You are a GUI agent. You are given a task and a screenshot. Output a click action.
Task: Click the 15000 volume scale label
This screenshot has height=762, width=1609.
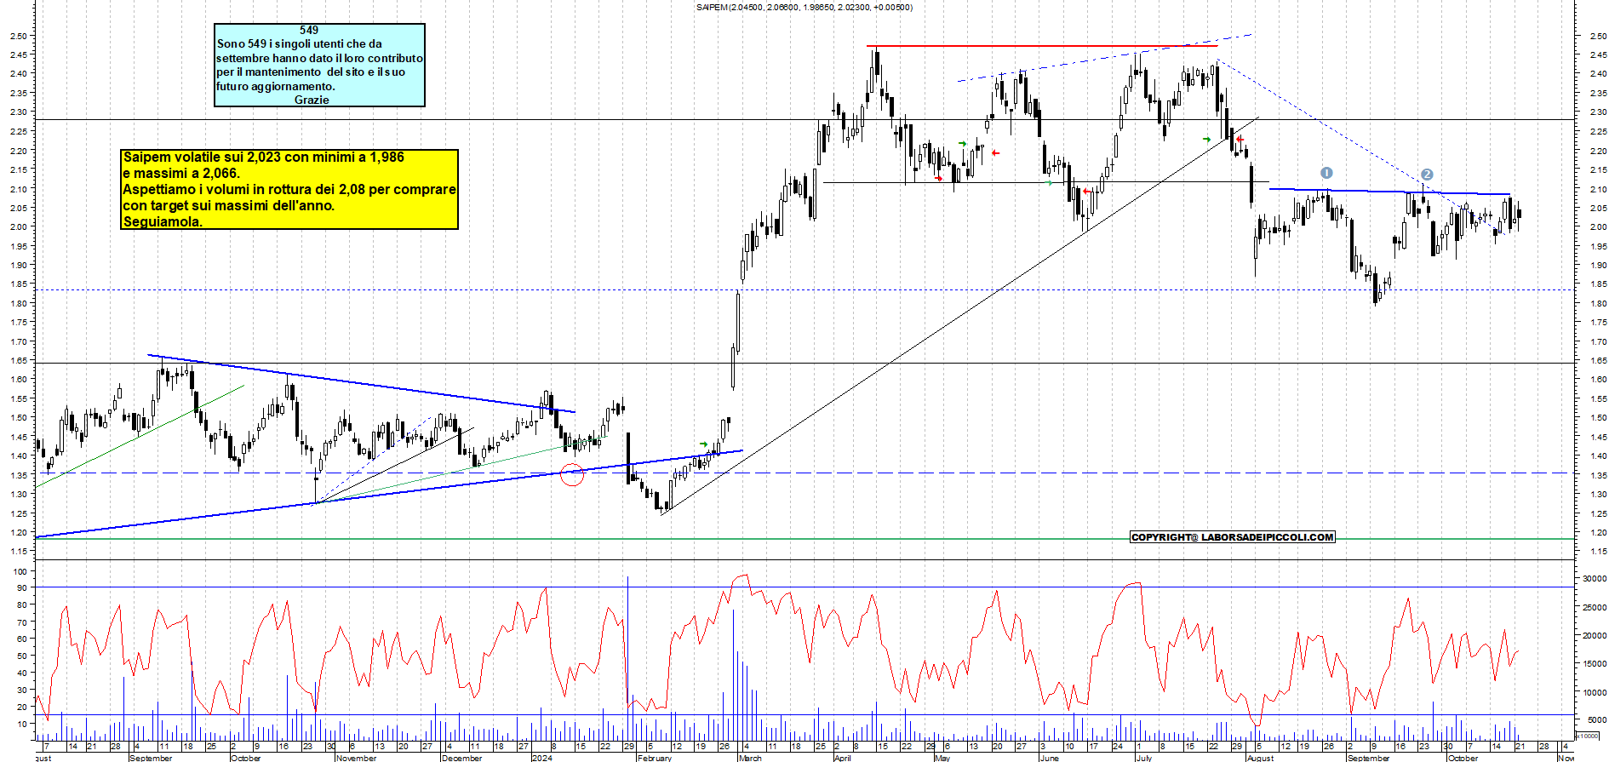click(1594, 663)
